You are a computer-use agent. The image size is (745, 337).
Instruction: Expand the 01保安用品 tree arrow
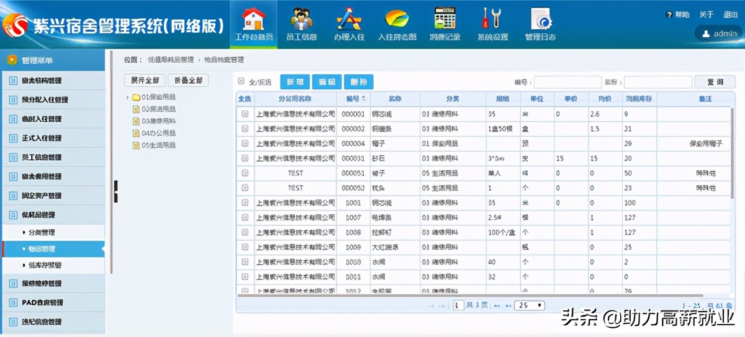[127, 97]
